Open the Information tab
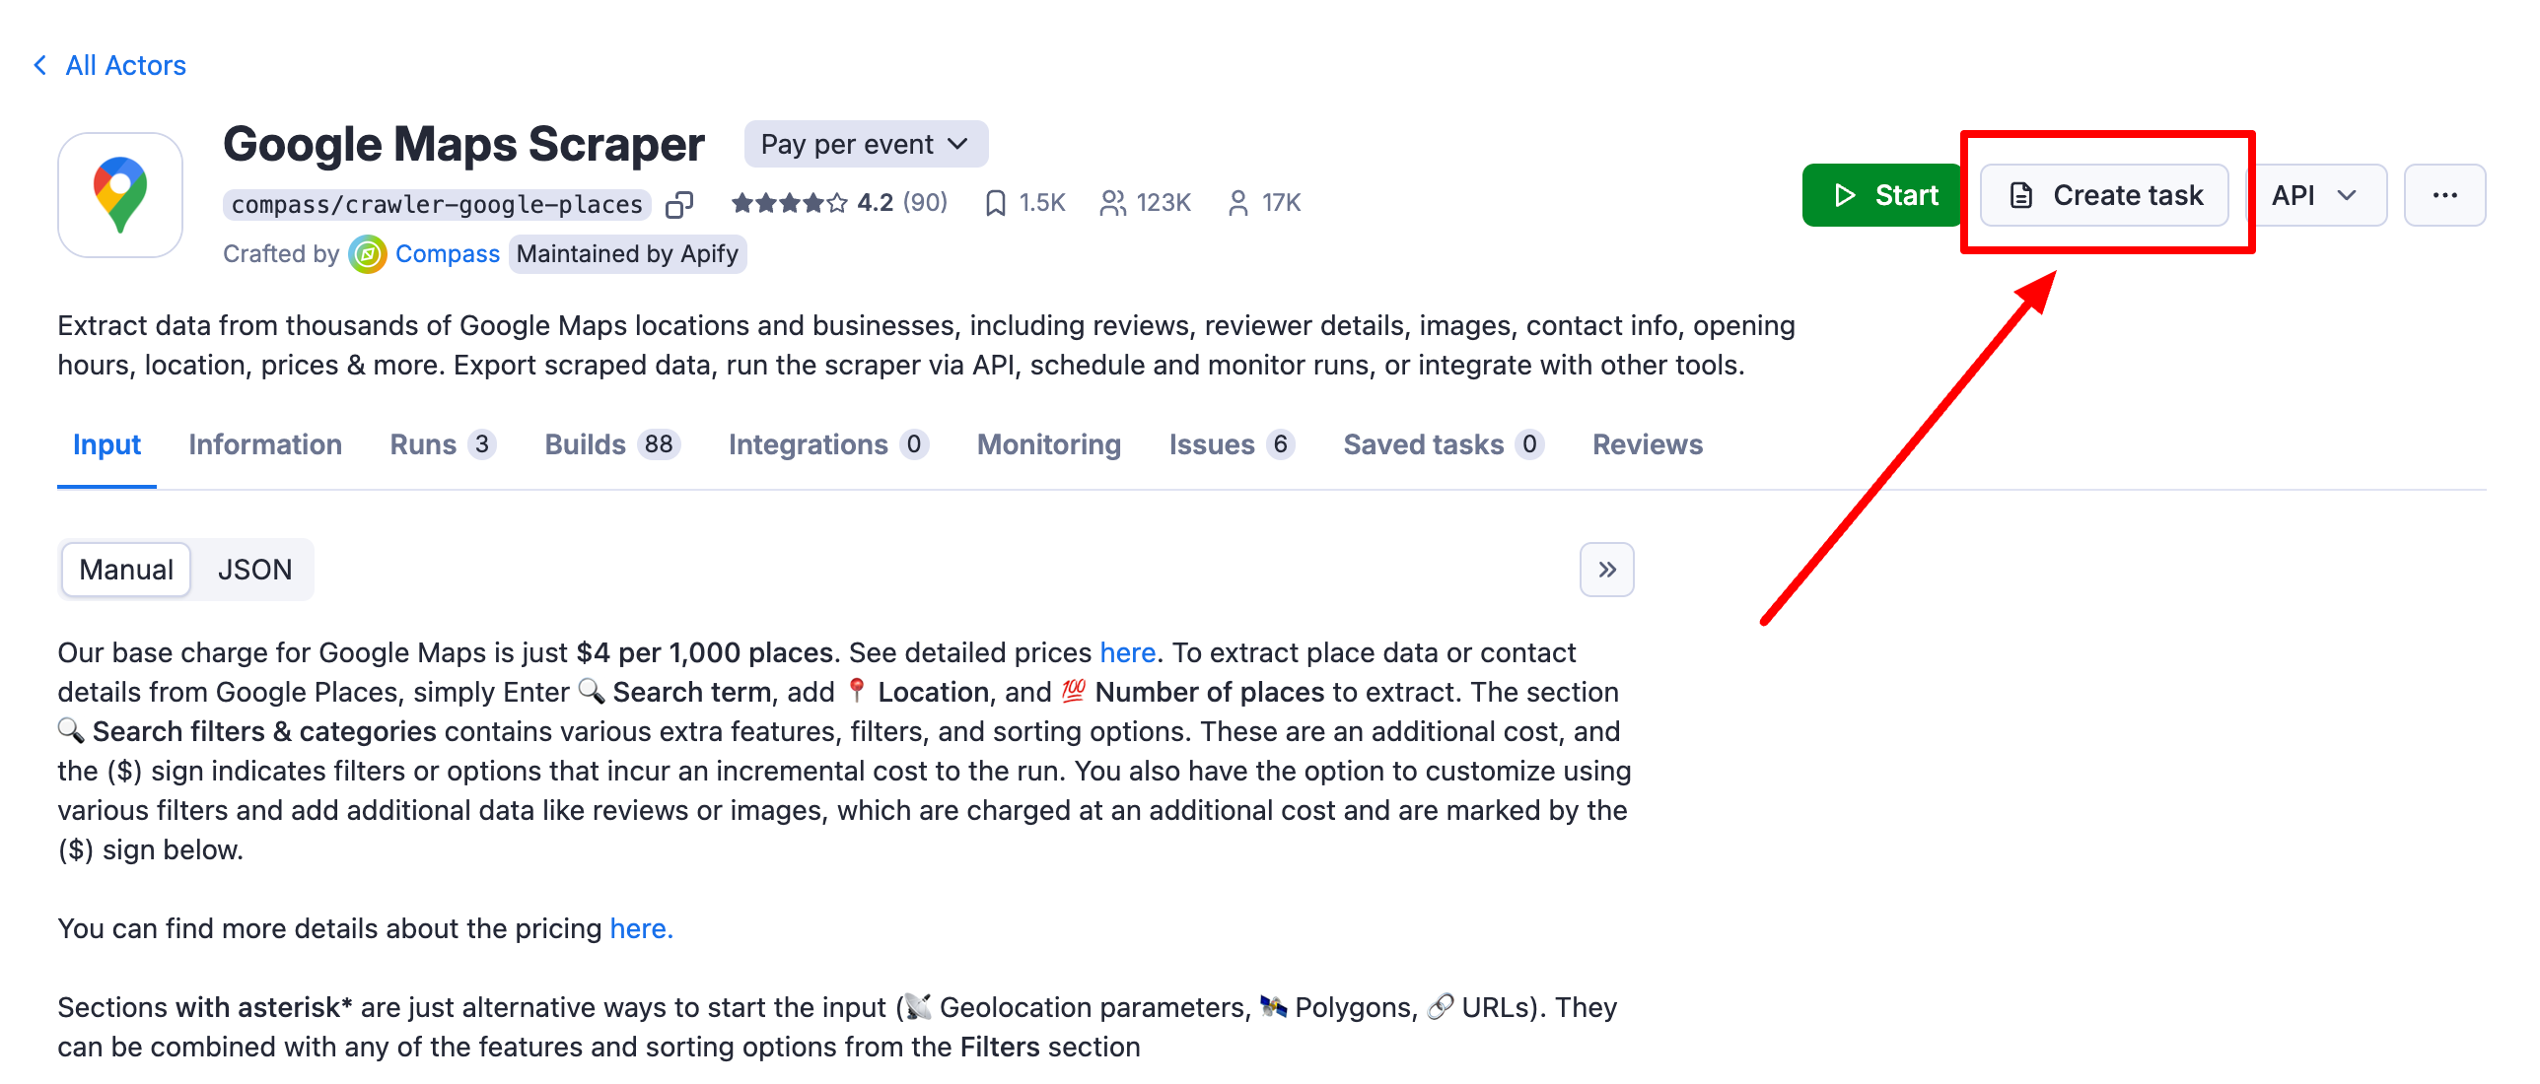 pos(265,444)
